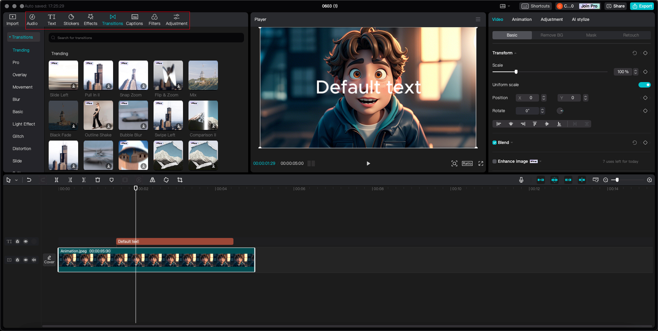Image resolution: width=658 pixels, height=331 pixels.
Task: Open the Player panel menu icon
Action: point(478,20)
